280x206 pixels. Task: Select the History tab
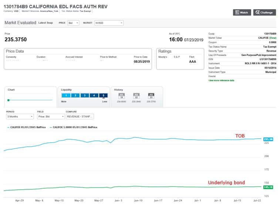click(137, 97)
